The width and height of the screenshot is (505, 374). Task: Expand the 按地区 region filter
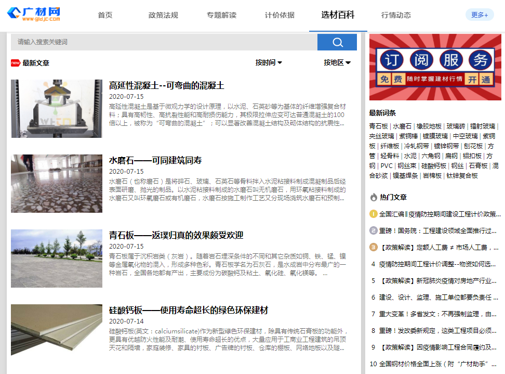point(337,62)
